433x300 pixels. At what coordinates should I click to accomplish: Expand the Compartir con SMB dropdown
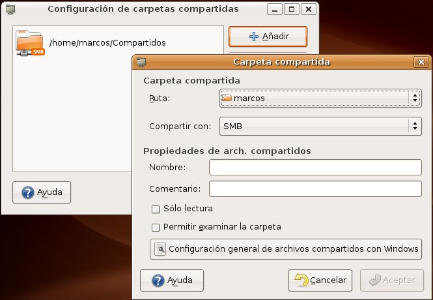click(320, 125)
